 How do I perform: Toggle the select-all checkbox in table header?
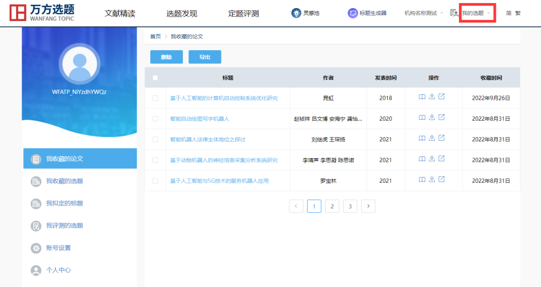tap(155, 78)
